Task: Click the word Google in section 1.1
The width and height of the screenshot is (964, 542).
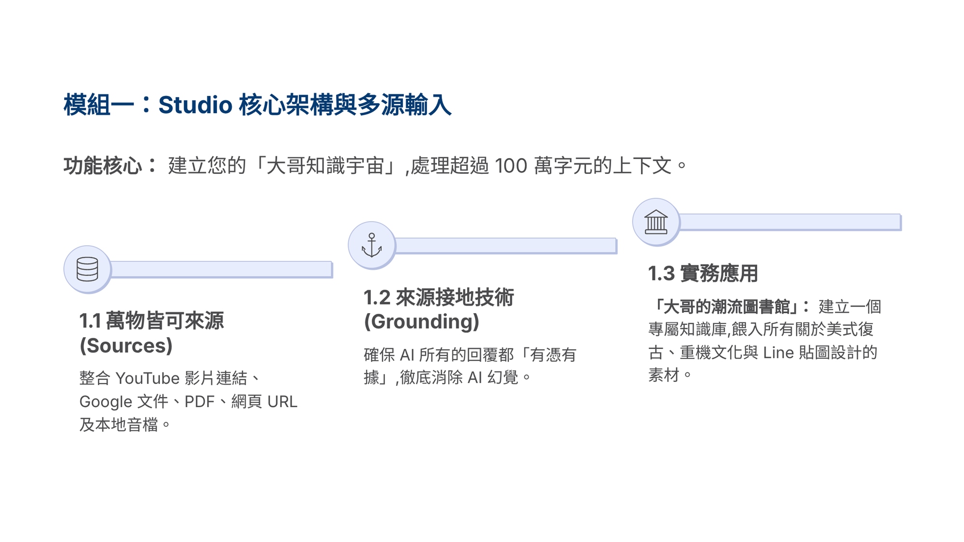Action: click(106, 402)
